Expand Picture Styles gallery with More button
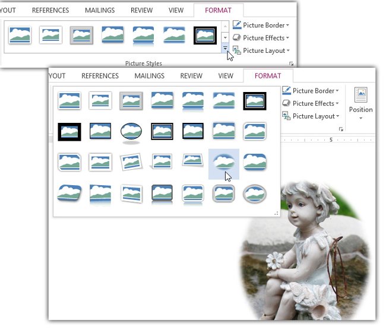386x330 pixels. [225, 48]
